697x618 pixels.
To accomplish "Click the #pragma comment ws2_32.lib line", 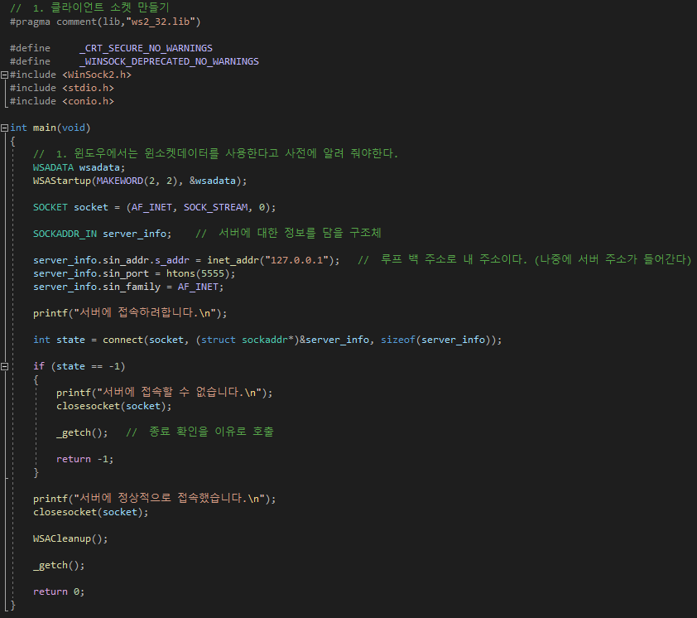I will [x=105, y=22].
